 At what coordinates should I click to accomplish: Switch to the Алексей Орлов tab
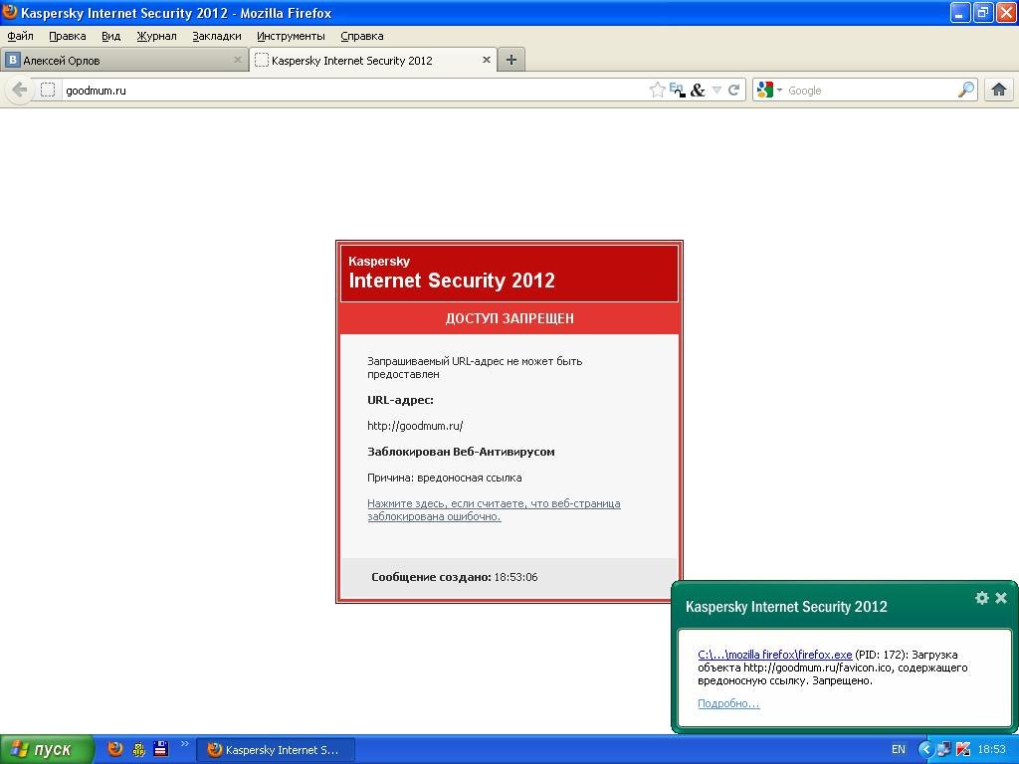click(123, 61)
